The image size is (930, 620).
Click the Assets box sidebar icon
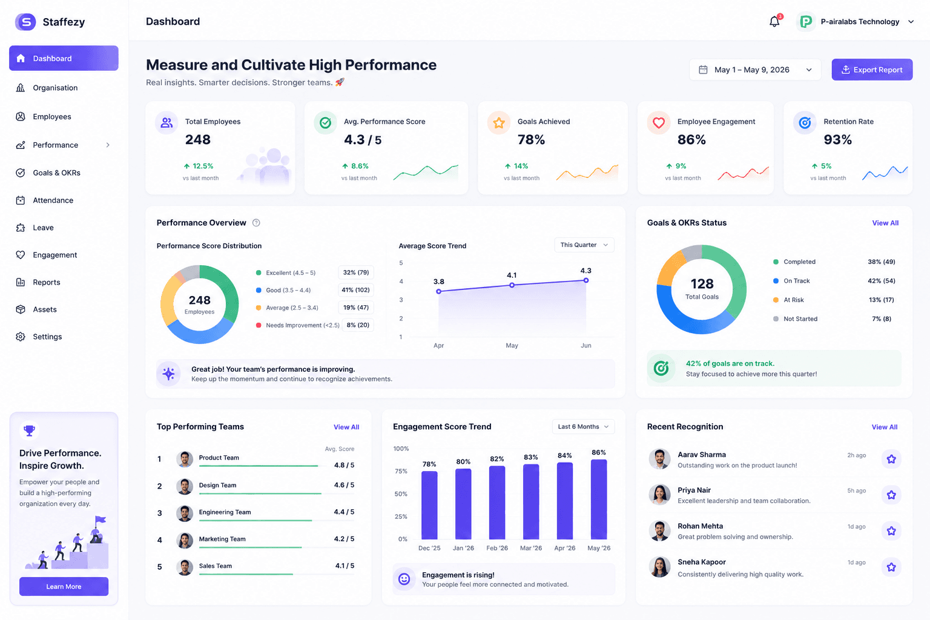[21, 309]
